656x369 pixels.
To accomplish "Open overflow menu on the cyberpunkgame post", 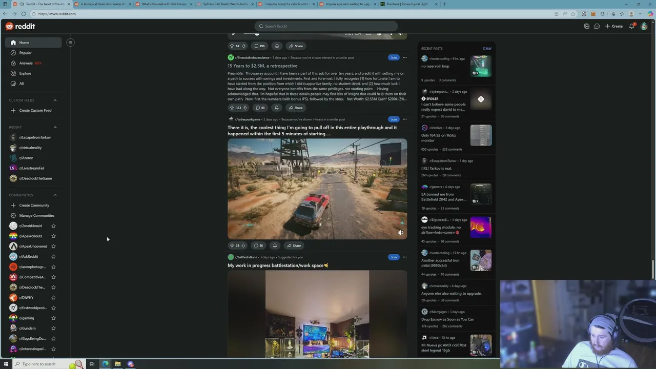I will (405, 119).
